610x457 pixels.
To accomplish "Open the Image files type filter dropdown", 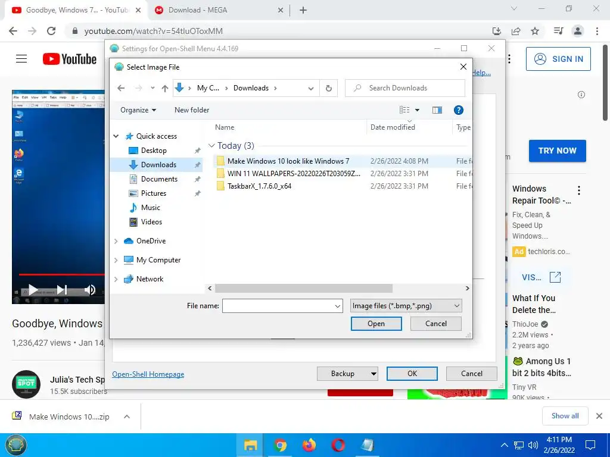I will coord(406,306).
